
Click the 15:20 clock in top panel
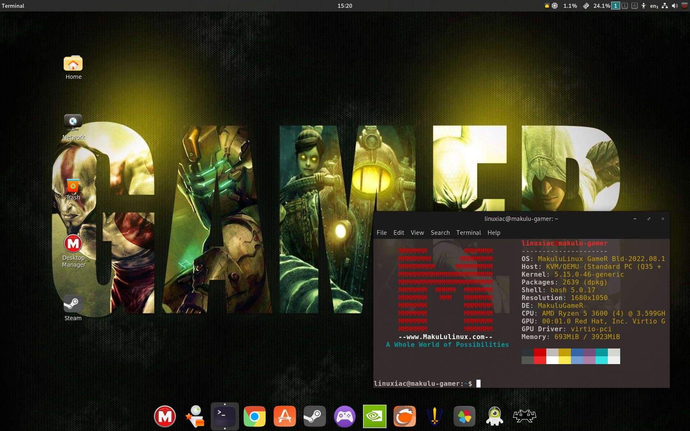[x=345, y=6]
